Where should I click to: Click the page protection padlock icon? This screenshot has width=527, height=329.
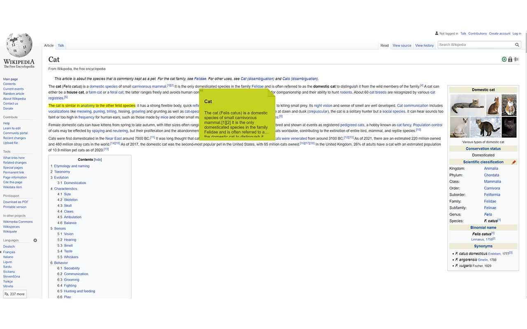click(x=510, y=60)
